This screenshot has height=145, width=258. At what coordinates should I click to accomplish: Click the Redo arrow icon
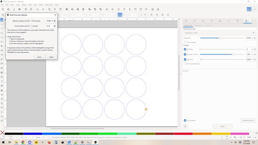point(43,9)
